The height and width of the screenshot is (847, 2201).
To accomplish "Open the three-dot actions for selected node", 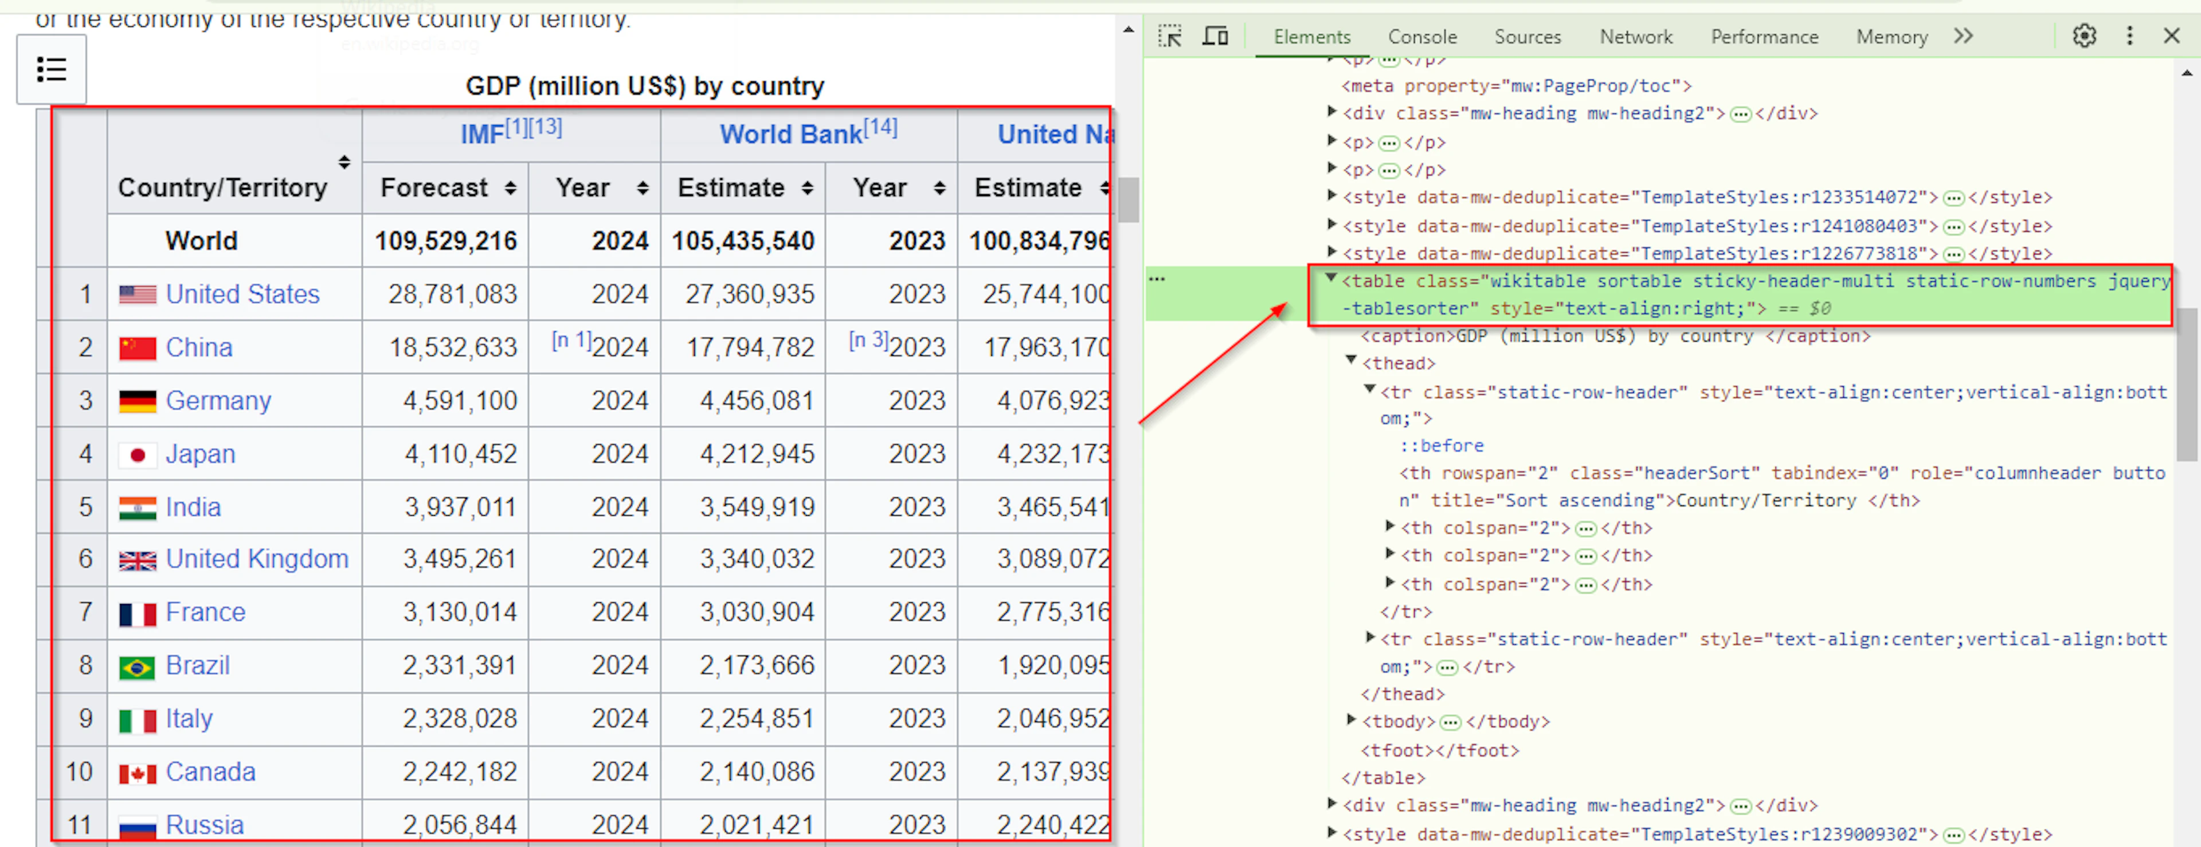I will [1157, 280].
